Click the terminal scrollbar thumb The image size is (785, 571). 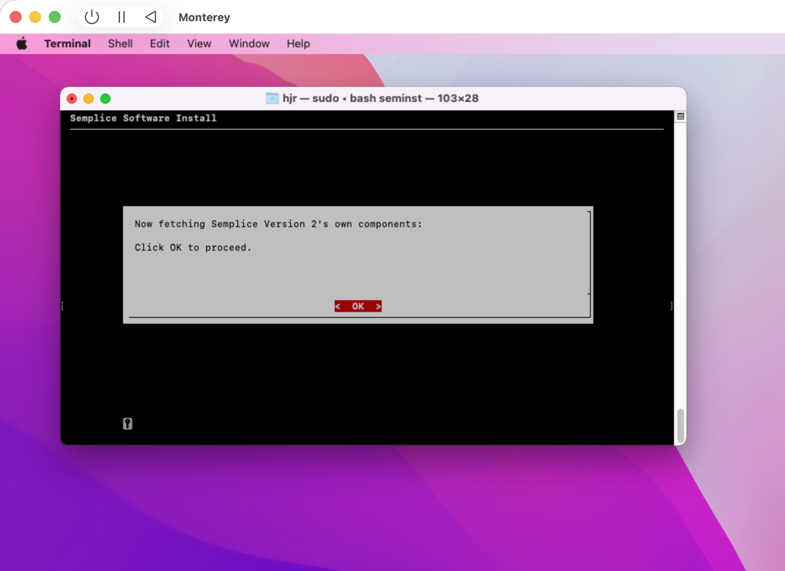click(x=680, y=426)
